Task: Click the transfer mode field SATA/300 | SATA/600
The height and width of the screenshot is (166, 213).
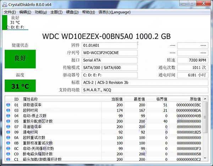Action: pos(109,68)
